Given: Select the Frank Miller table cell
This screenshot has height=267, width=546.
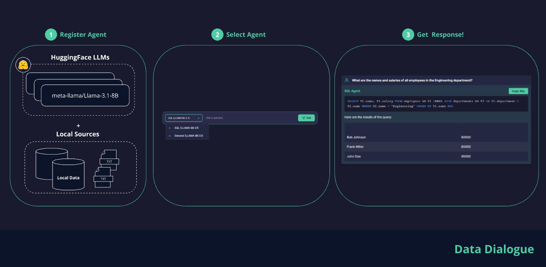Looking at the screenshot, I should (402, 147).
